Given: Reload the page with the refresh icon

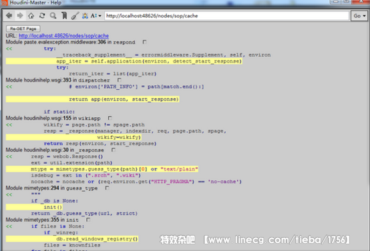Looking at the screenshot, I should point(42,15).
